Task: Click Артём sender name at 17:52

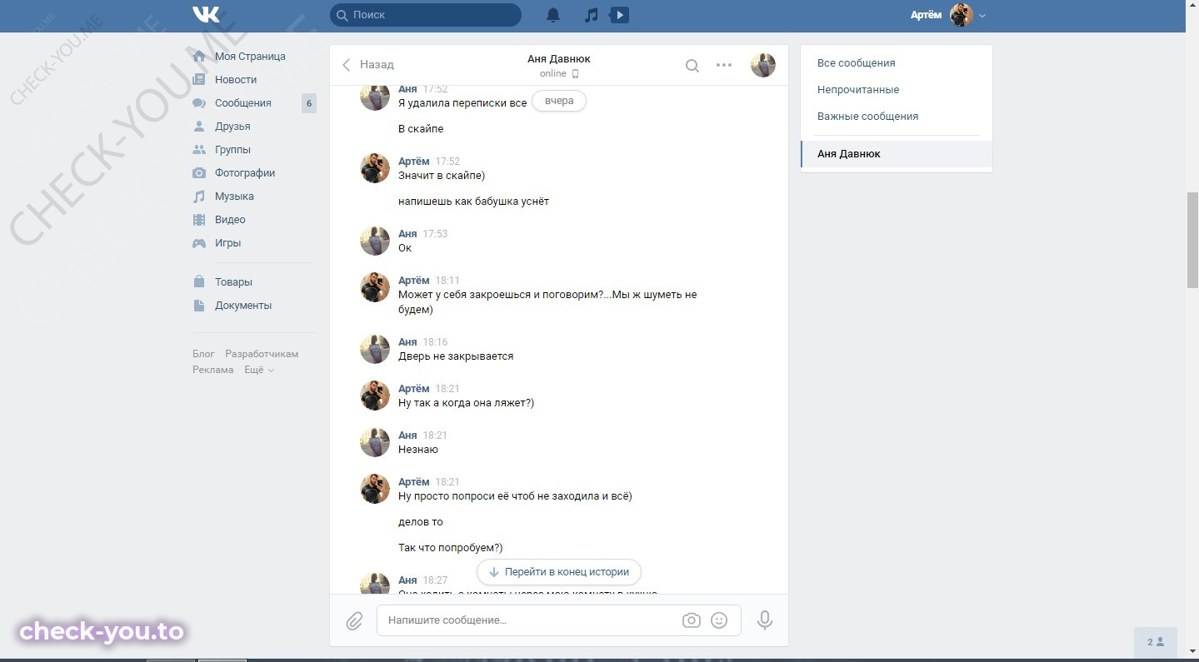Action: pos(414,162)
